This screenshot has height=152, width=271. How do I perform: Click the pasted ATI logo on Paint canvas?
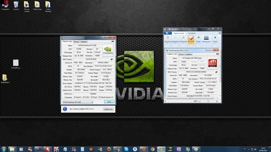pyautogui.click(x=213, y=63)
